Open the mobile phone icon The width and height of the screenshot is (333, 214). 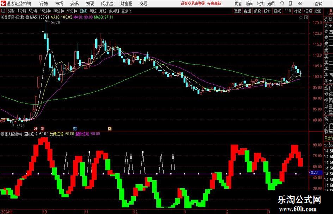pyautogui.click(x=290, y=4)
